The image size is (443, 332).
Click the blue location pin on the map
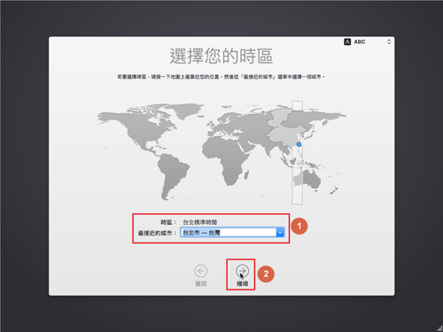pos(299,144)
